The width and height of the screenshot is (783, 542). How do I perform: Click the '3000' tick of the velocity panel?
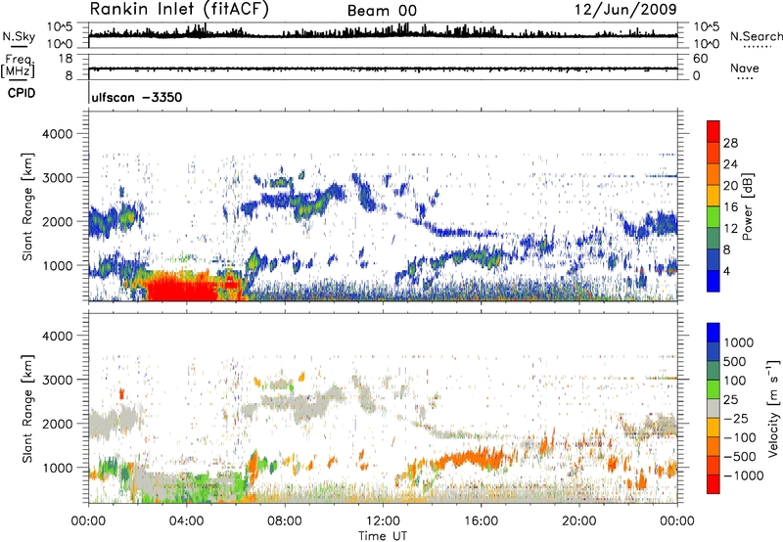coord(57,380)
